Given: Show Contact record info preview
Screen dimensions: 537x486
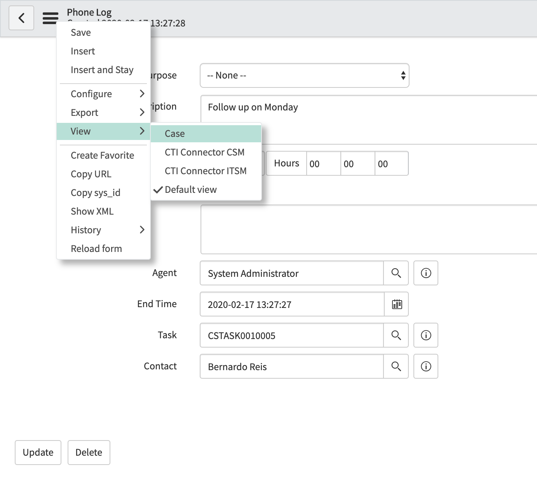Looking at the screenshot, I should point(425,366).
